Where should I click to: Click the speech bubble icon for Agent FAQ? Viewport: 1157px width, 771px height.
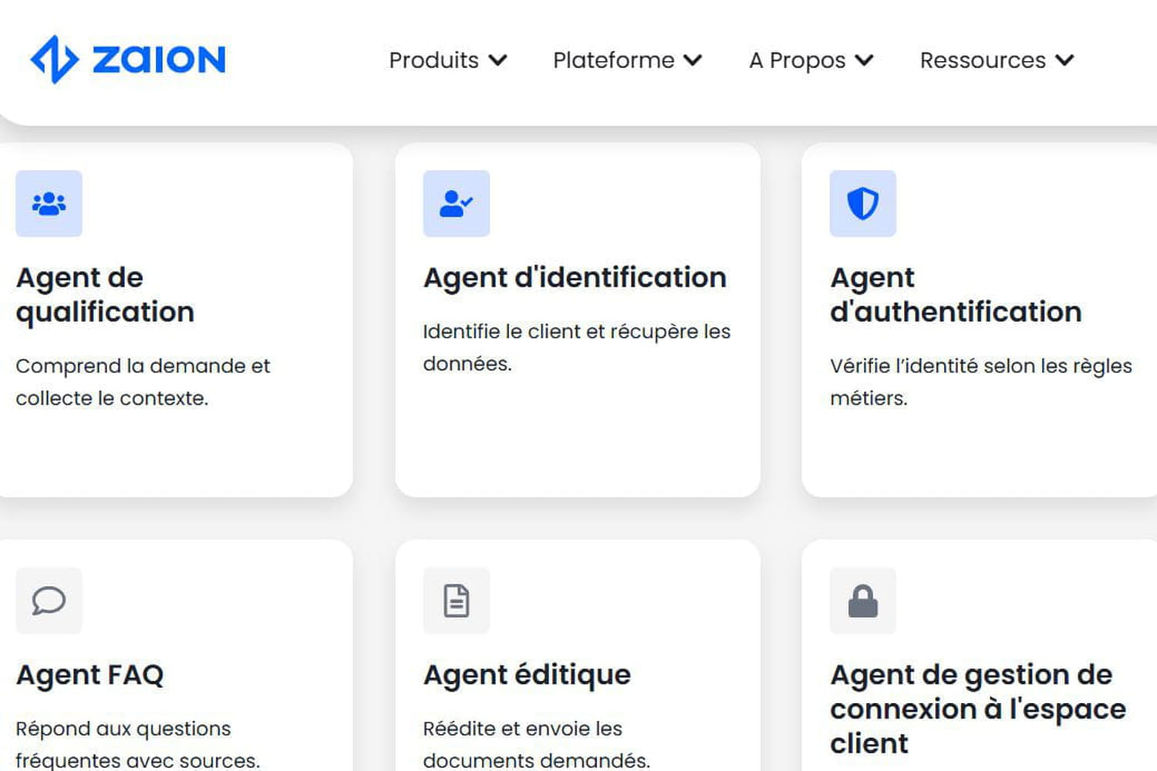point(49,601)
